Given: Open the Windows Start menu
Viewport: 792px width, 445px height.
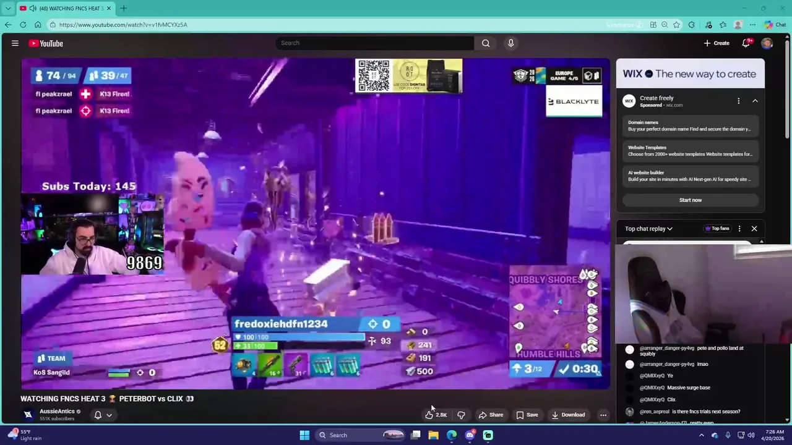Looking at the screenshot, I should coord(304,435).
